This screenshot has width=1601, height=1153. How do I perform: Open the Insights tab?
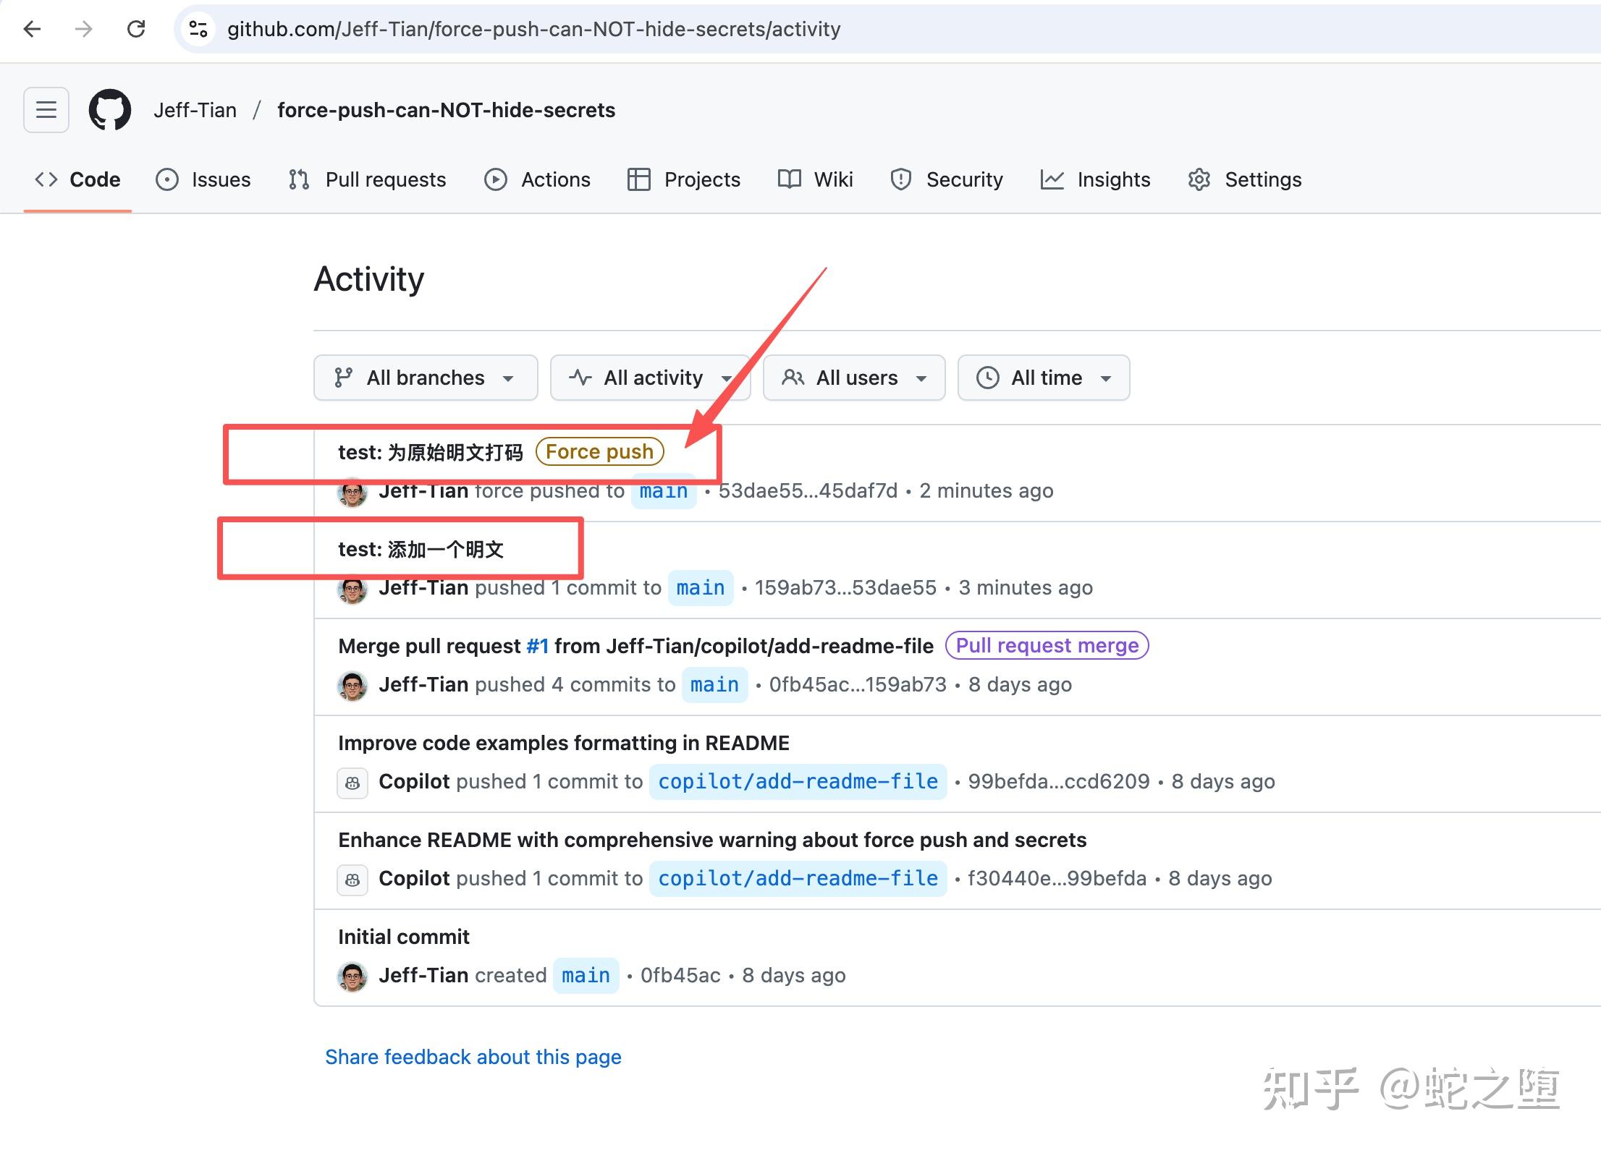1095,179
